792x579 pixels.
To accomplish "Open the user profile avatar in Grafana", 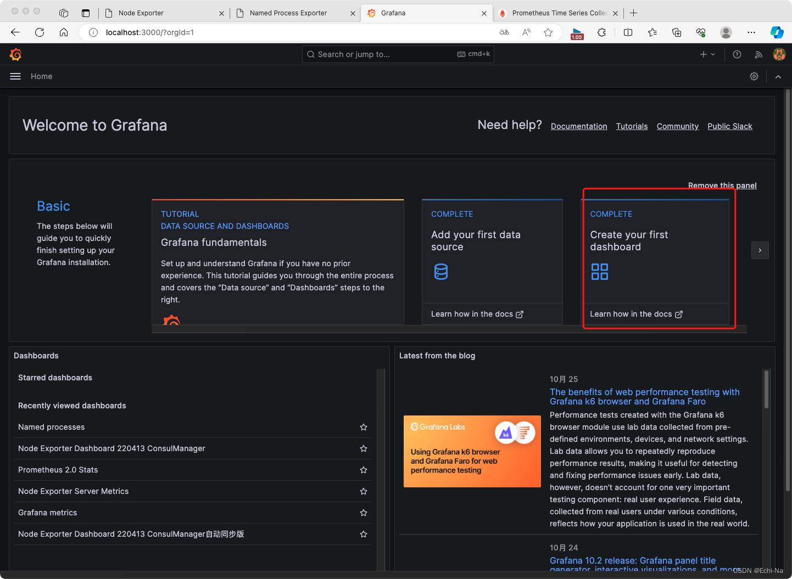I will click(x=779, y=54).
